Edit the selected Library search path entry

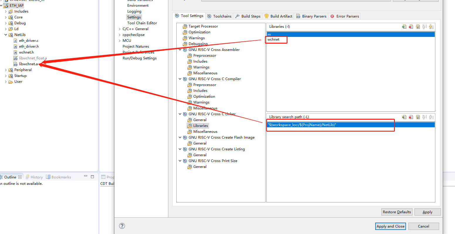[418, 117]
